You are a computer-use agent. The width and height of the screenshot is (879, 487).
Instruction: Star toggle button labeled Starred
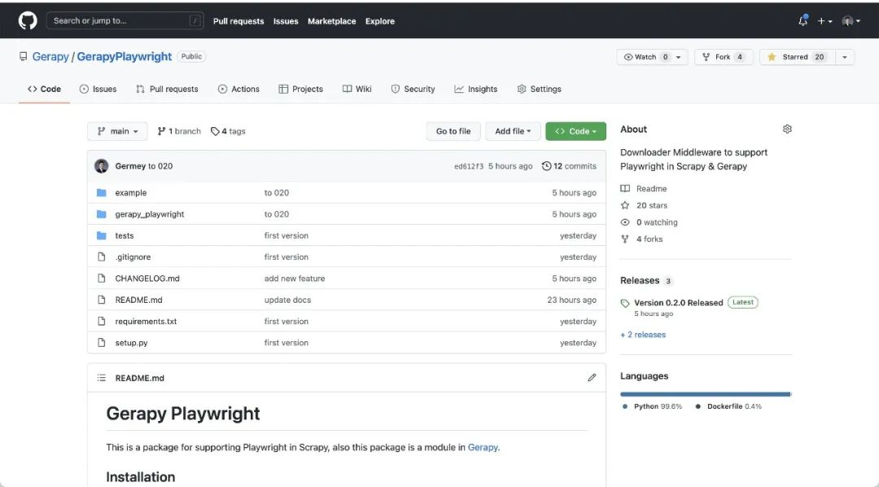(x=797, y=57)
